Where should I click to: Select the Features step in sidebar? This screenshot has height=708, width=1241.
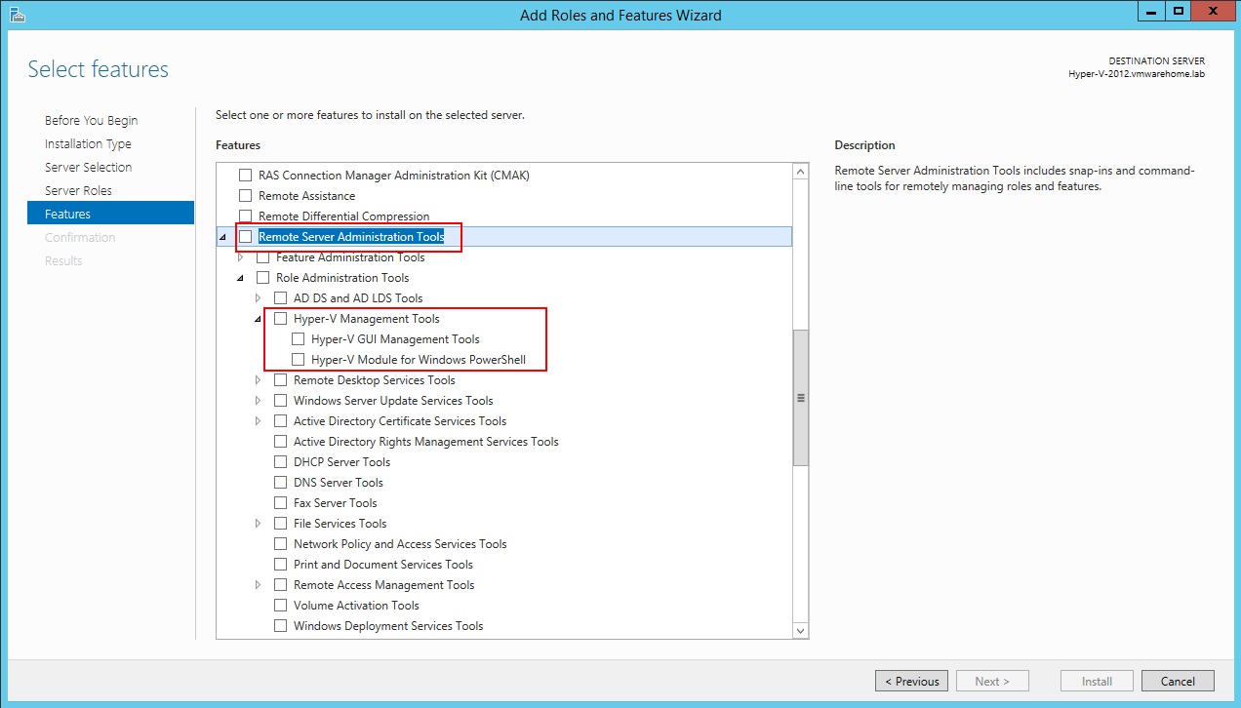coord(110,214)
